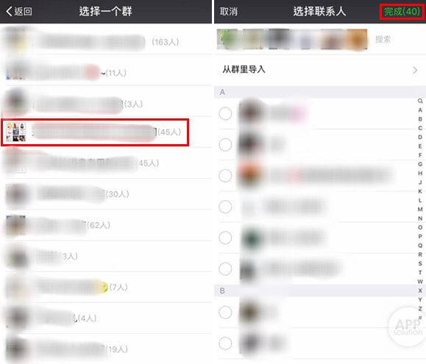
Task: Open 从群里导入 chevron row
Action: 320,70
